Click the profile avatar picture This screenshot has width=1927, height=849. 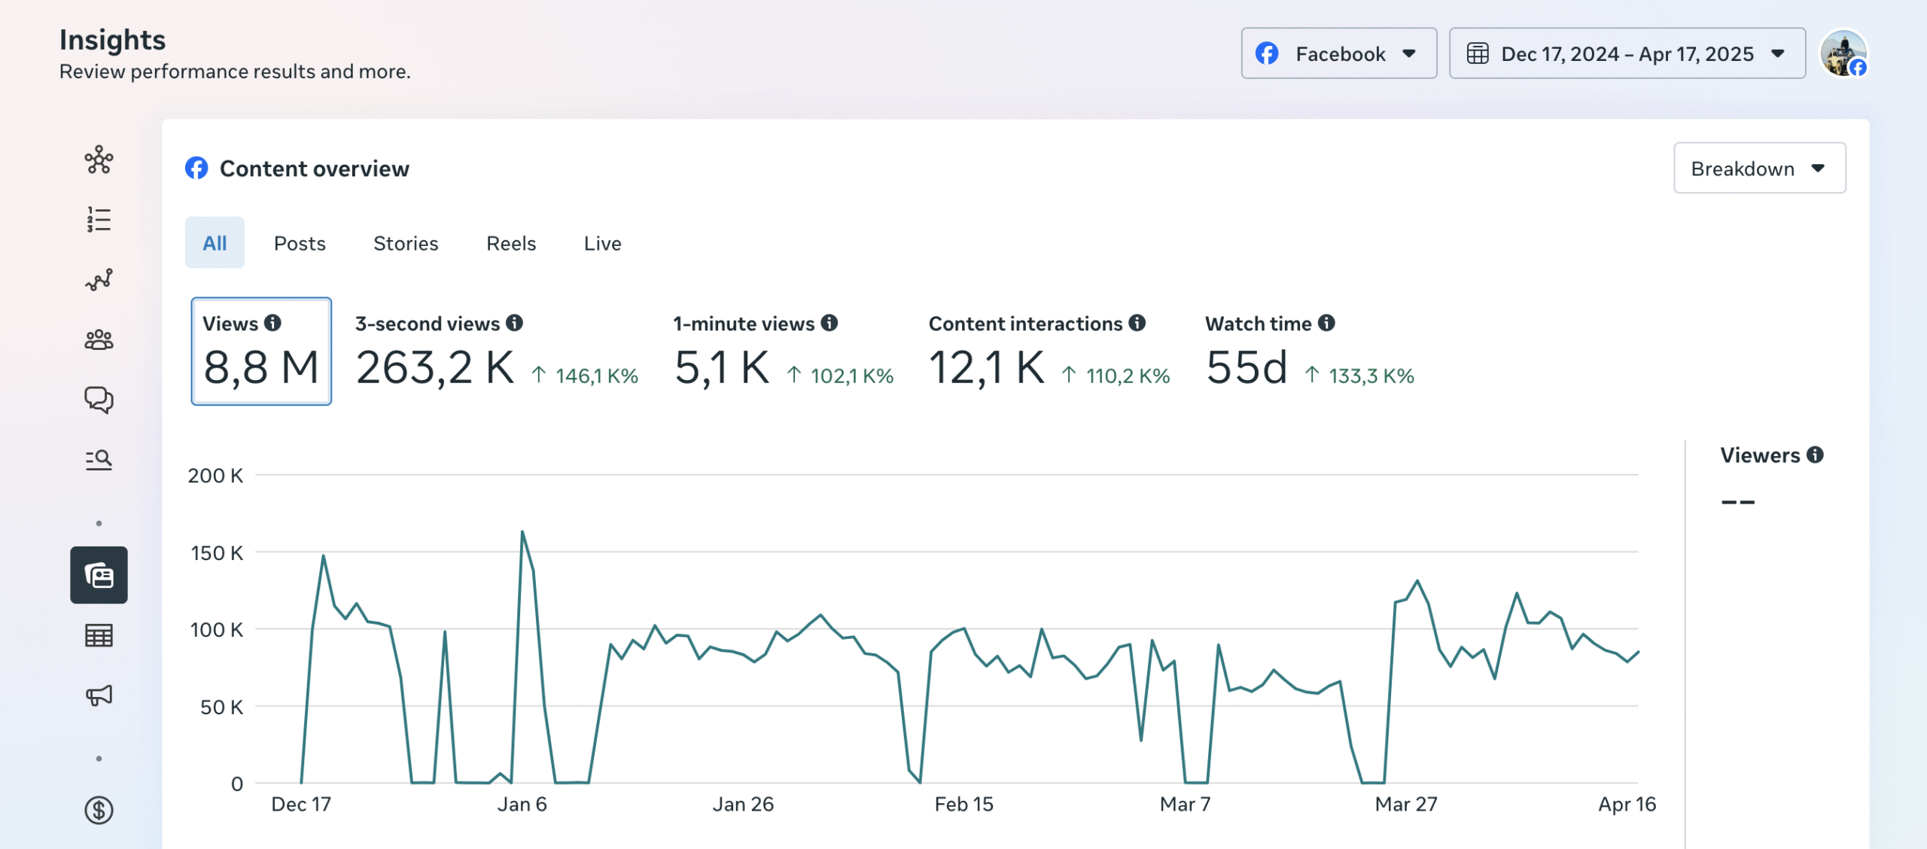click(x=1843, y=53)
